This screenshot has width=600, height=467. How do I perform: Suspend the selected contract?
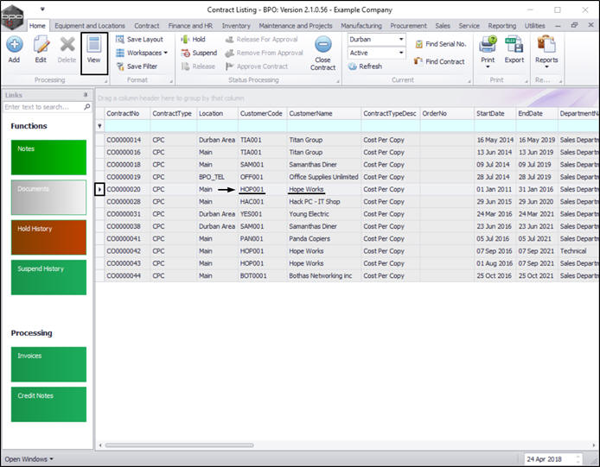click(x=200, y=53)
